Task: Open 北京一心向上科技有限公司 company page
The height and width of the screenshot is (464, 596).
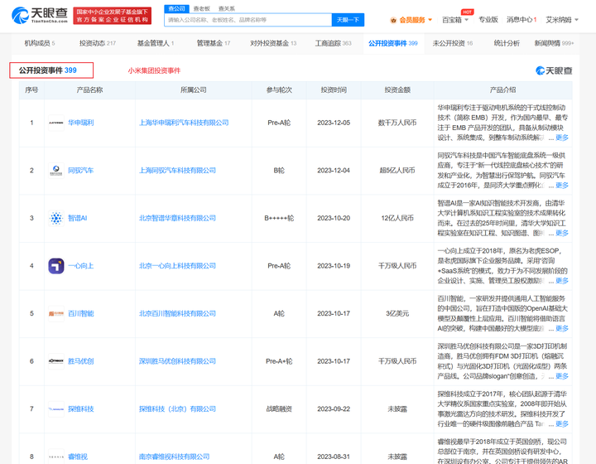Action: pos(177,266)
